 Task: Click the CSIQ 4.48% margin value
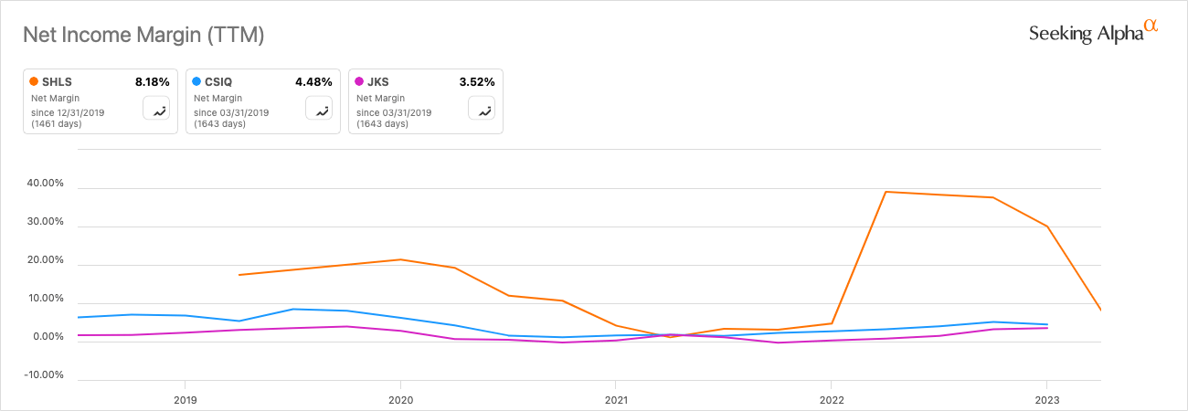click(314, 82)
